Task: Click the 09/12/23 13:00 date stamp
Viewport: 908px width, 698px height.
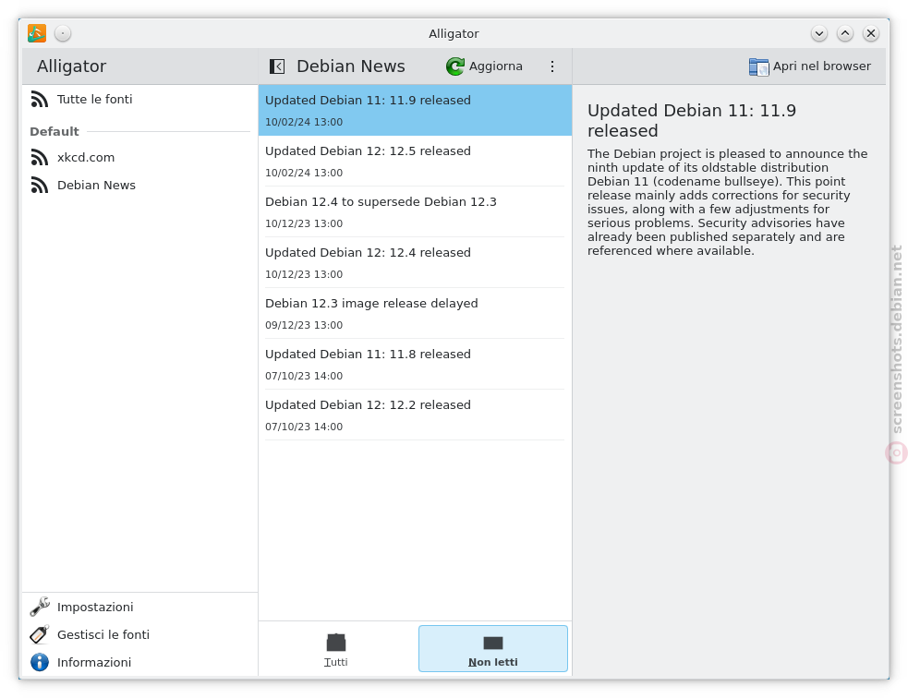Action: (x=304, y=325)
